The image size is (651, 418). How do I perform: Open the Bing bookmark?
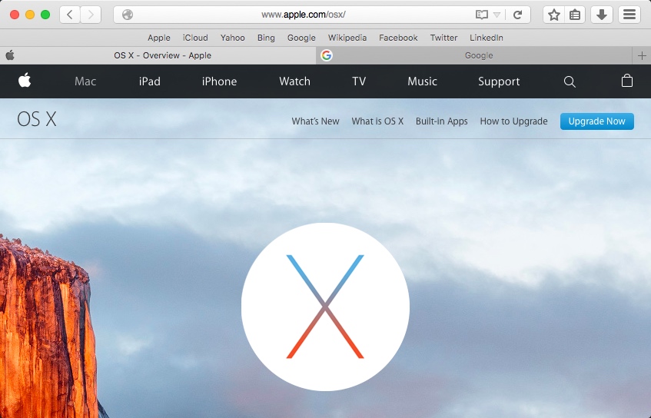tap(266, 38)
